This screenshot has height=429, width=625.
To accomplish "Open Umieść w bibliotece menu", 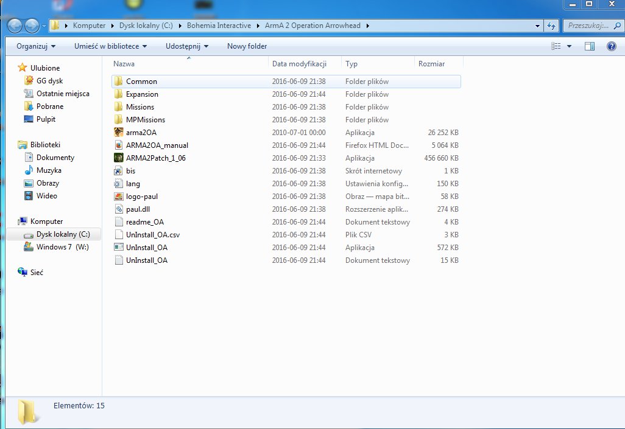I will 110,46.
